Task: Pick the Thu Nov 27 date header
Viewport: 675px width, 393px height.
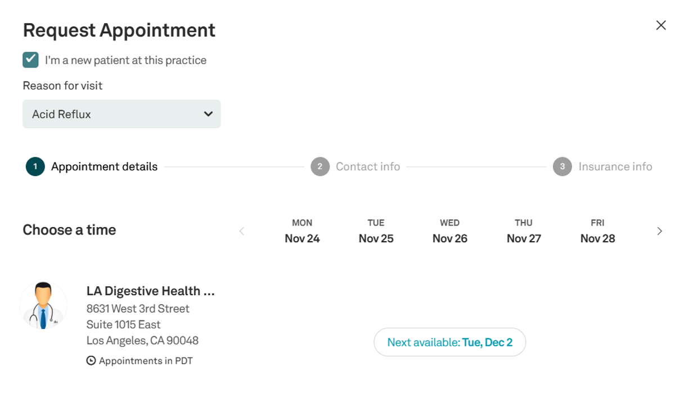Action: click(524, 231)
